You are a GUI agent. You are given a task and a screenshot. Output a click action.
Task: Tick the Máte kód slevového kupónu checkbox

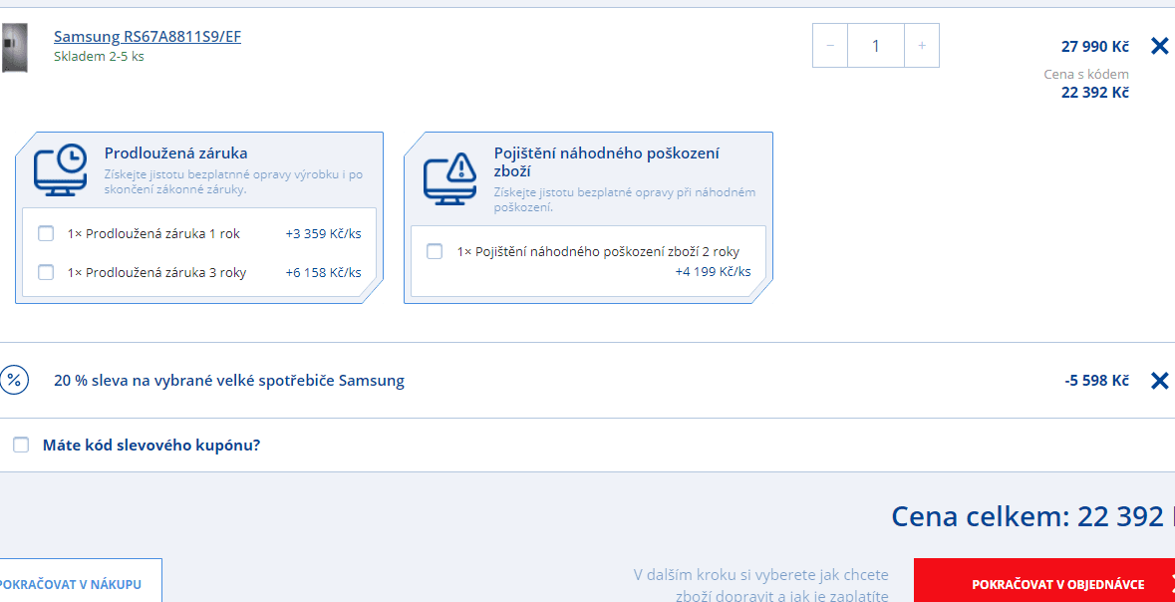[21, 446]
